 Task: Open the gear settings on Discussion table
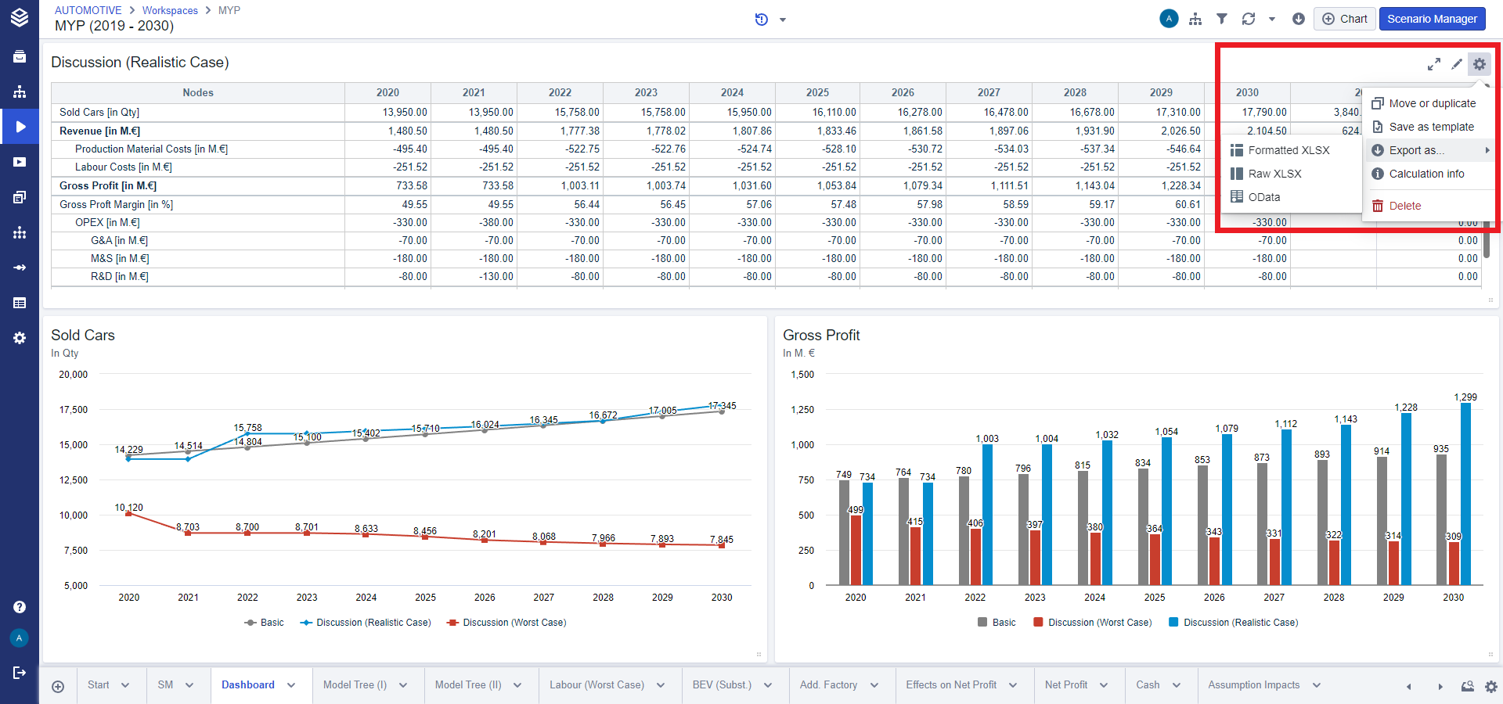pos(1479,64)
